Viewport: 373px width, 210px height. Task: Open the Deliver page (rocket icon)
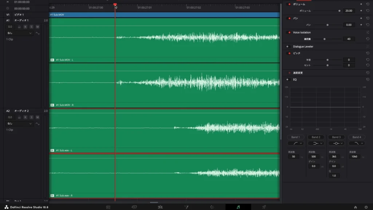[x=264, y=207]
